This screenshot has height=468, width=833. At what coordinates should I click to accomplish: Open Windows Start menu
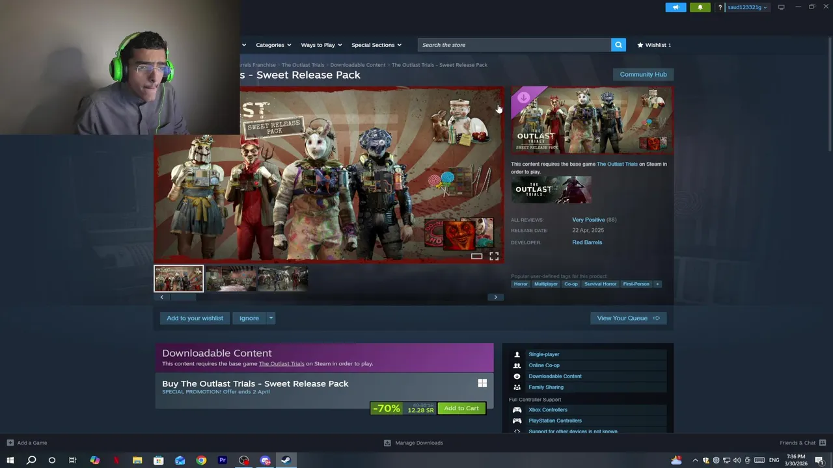click(10, 460)
